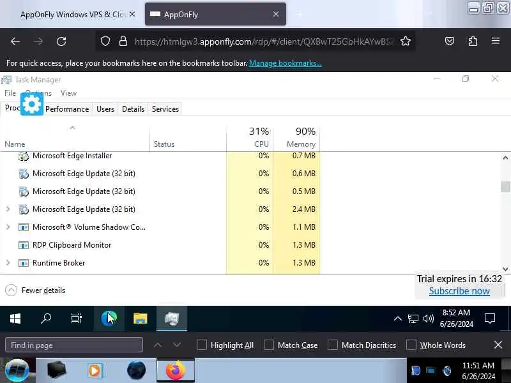Collapse view with Fewer details
The image size is (511, 383).
point(35,290)
